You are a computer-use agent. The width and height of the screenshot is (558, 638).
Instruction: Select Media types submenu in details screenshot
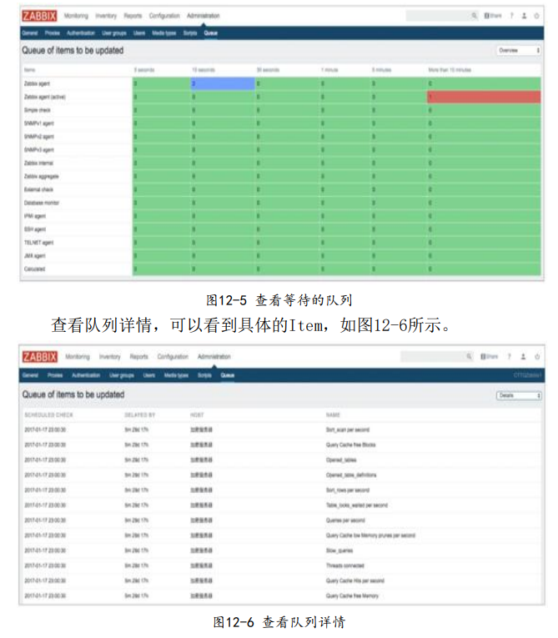click(176, 375)
